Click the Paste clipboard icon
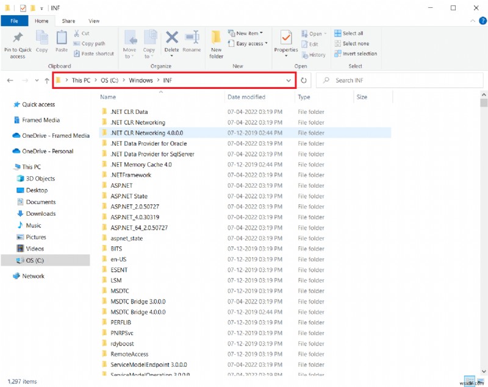The width and height of the screenshot is (488, 387). coord(62,38)
